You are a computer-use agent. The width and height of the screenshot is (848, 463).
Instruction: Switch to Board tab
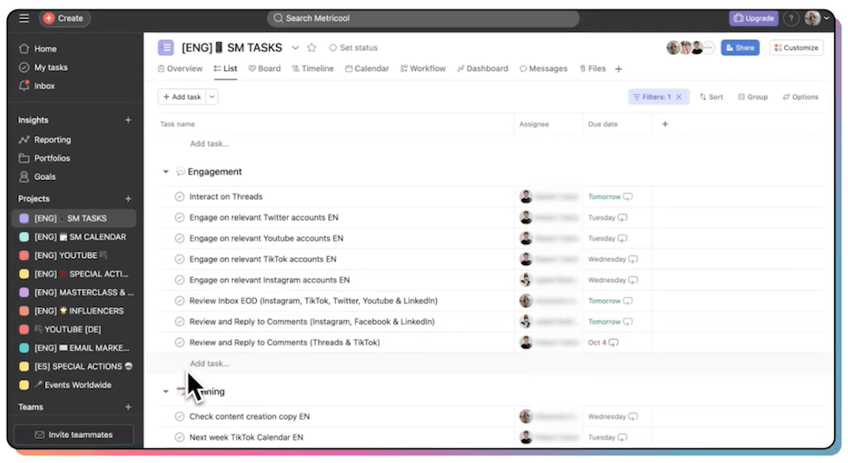[x=265, y=68]
